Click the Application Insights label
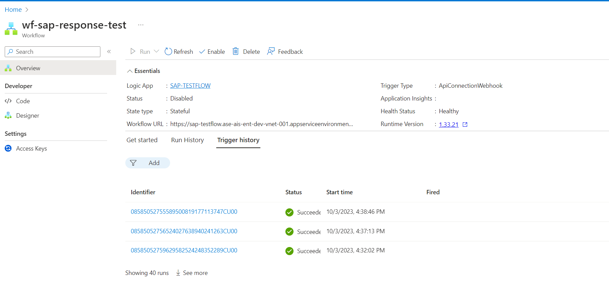The width and height of the screenshot is (609, 283). tap(406, 98)
